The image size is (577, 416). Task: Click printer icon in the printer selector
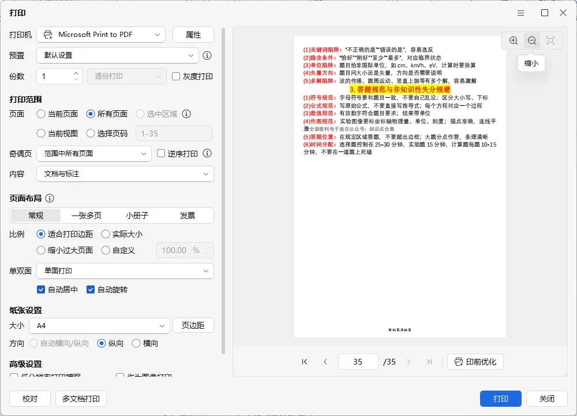pos(48,35)
